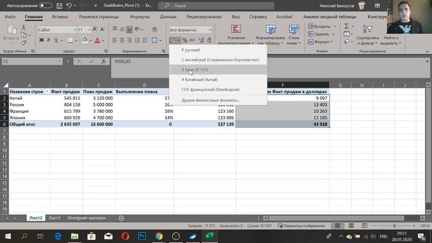Open Другие финансовые форматы...
Screen dimensions: 432x243
point(218,100)
